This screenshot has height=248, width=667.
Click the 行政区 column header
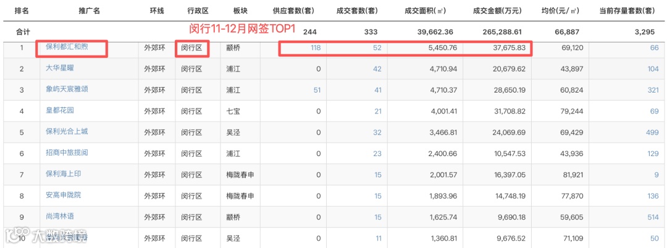coord(198,10)
